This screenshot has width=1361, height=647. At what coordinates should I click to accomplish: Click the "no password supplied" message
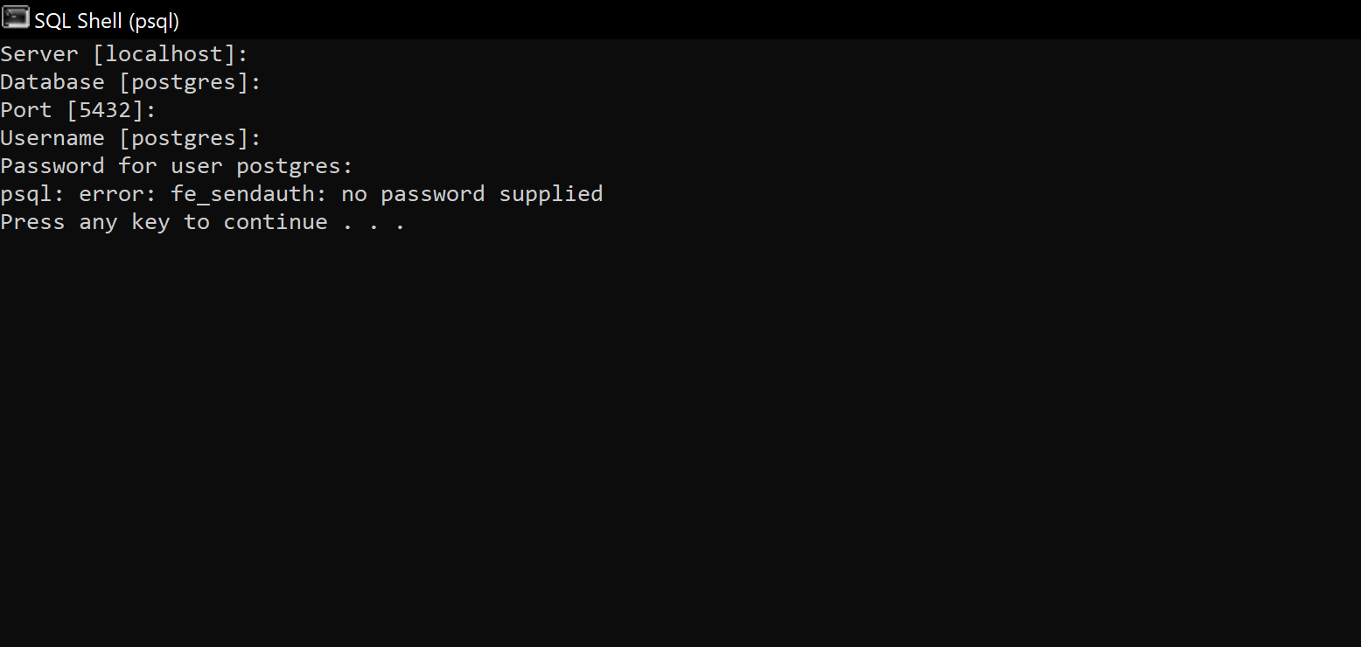tap(472, 194)
